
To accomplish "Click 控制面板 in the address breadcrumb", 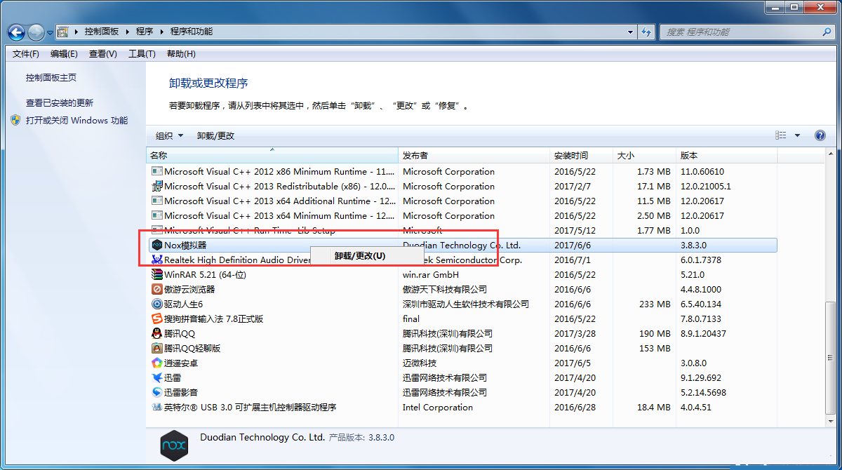I will pyautogui.click(x=102, y=32).
